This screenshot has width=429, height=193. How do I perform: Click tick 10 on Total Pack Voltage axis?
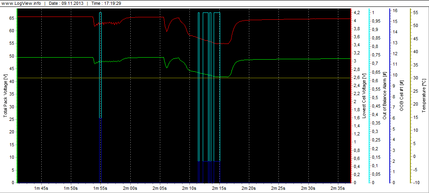pos(13,157)
